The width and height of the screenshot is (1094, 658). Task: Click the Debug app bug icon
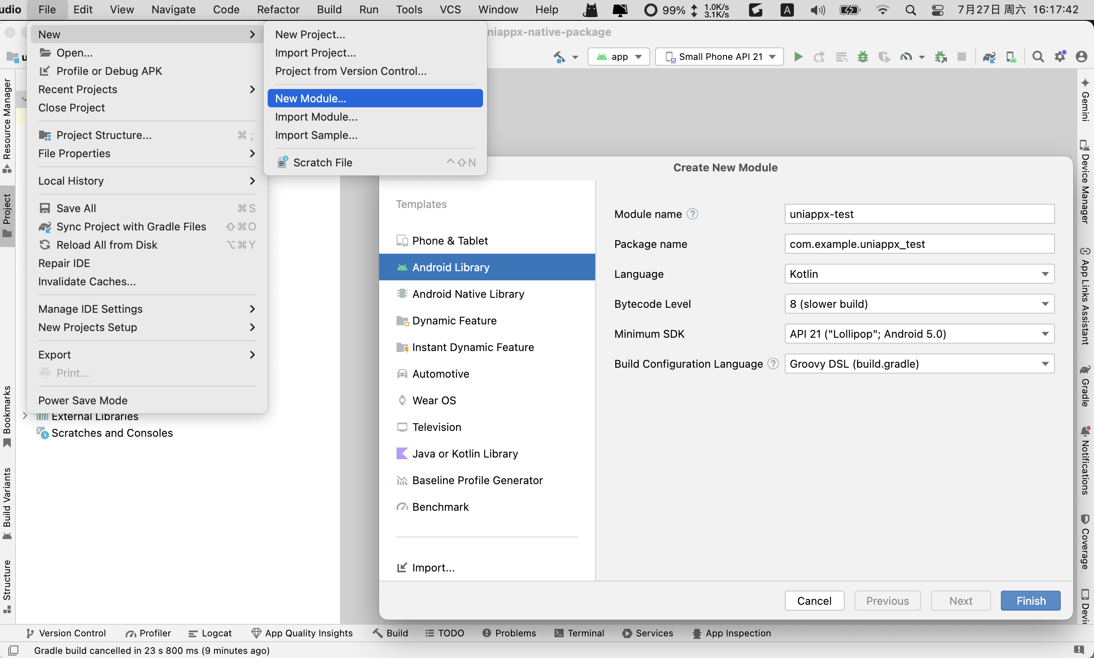(862, 57)
